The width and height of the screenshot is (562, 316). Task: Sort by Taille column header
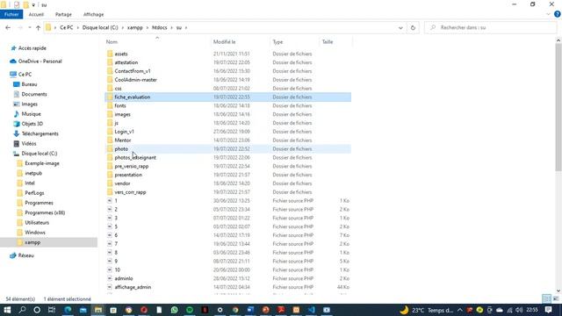328,42
